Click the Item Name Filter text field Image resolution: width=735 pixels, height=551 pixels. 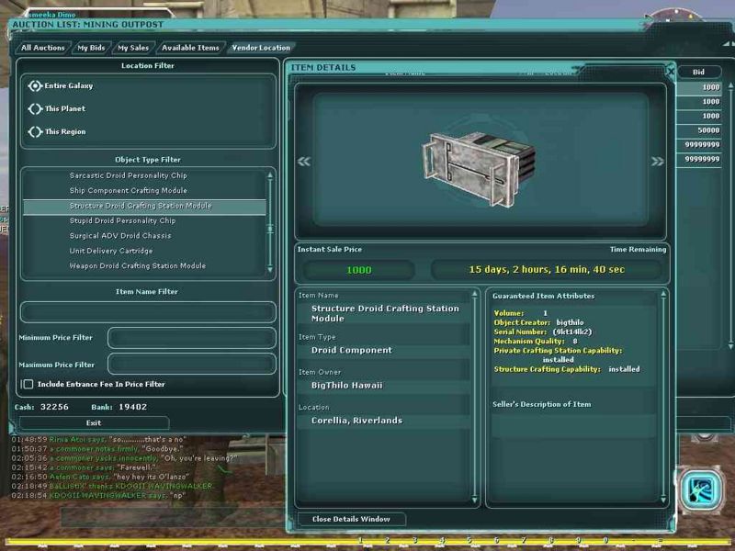coord(147,312)
